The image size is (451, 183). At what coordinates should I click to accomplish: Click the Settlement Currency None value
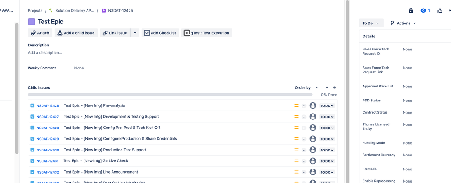pyautogui.click(x=407, y=155)
